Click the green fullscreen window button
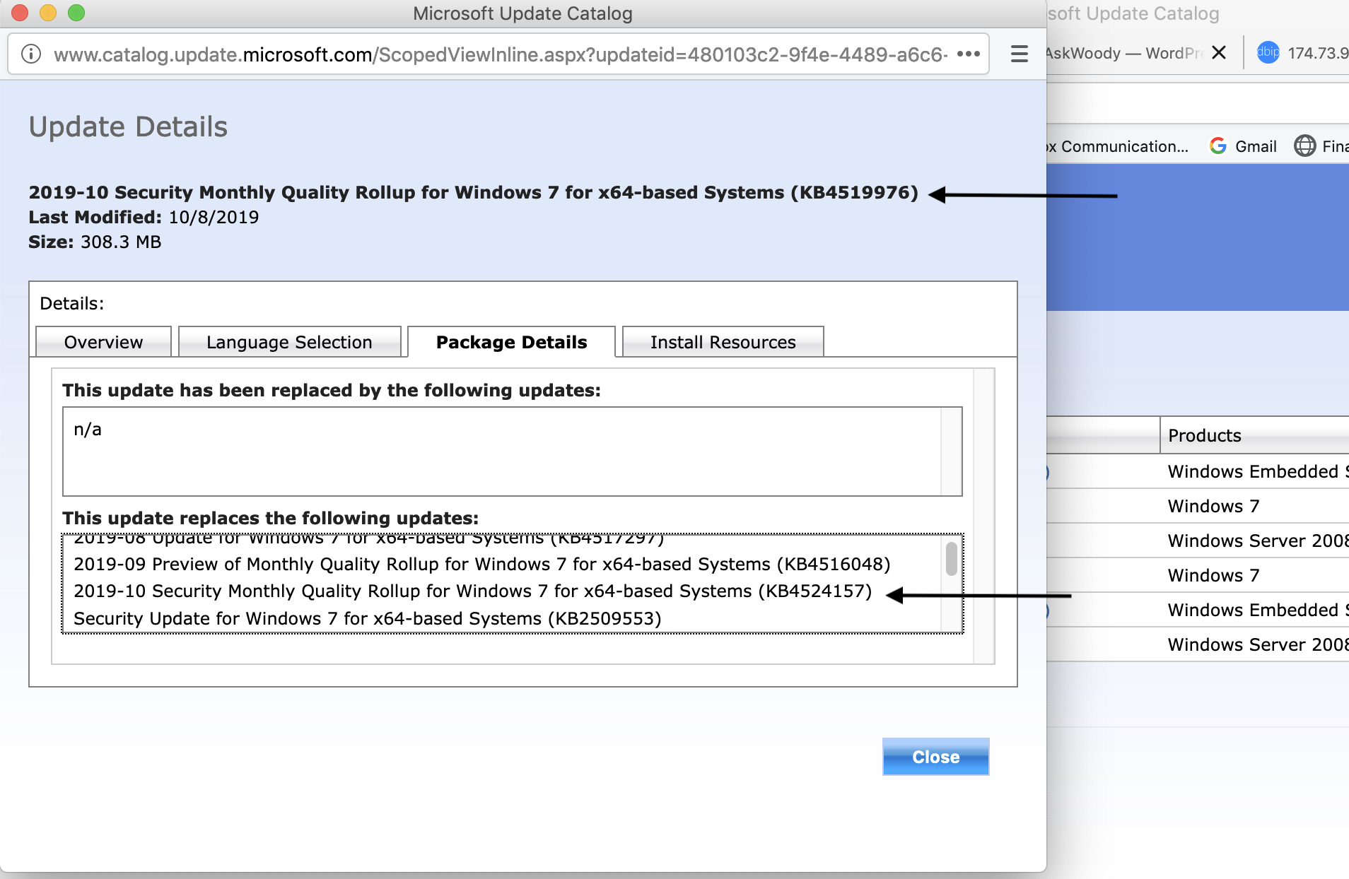 point(76,13)
